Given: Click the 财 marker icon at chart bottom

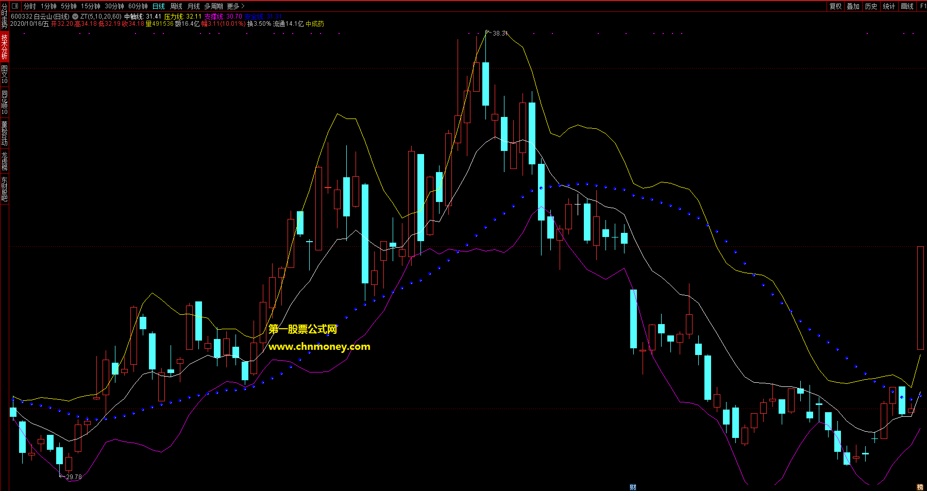Looking at the screenshot, I should pyautogui.click(x=633, y=487).
